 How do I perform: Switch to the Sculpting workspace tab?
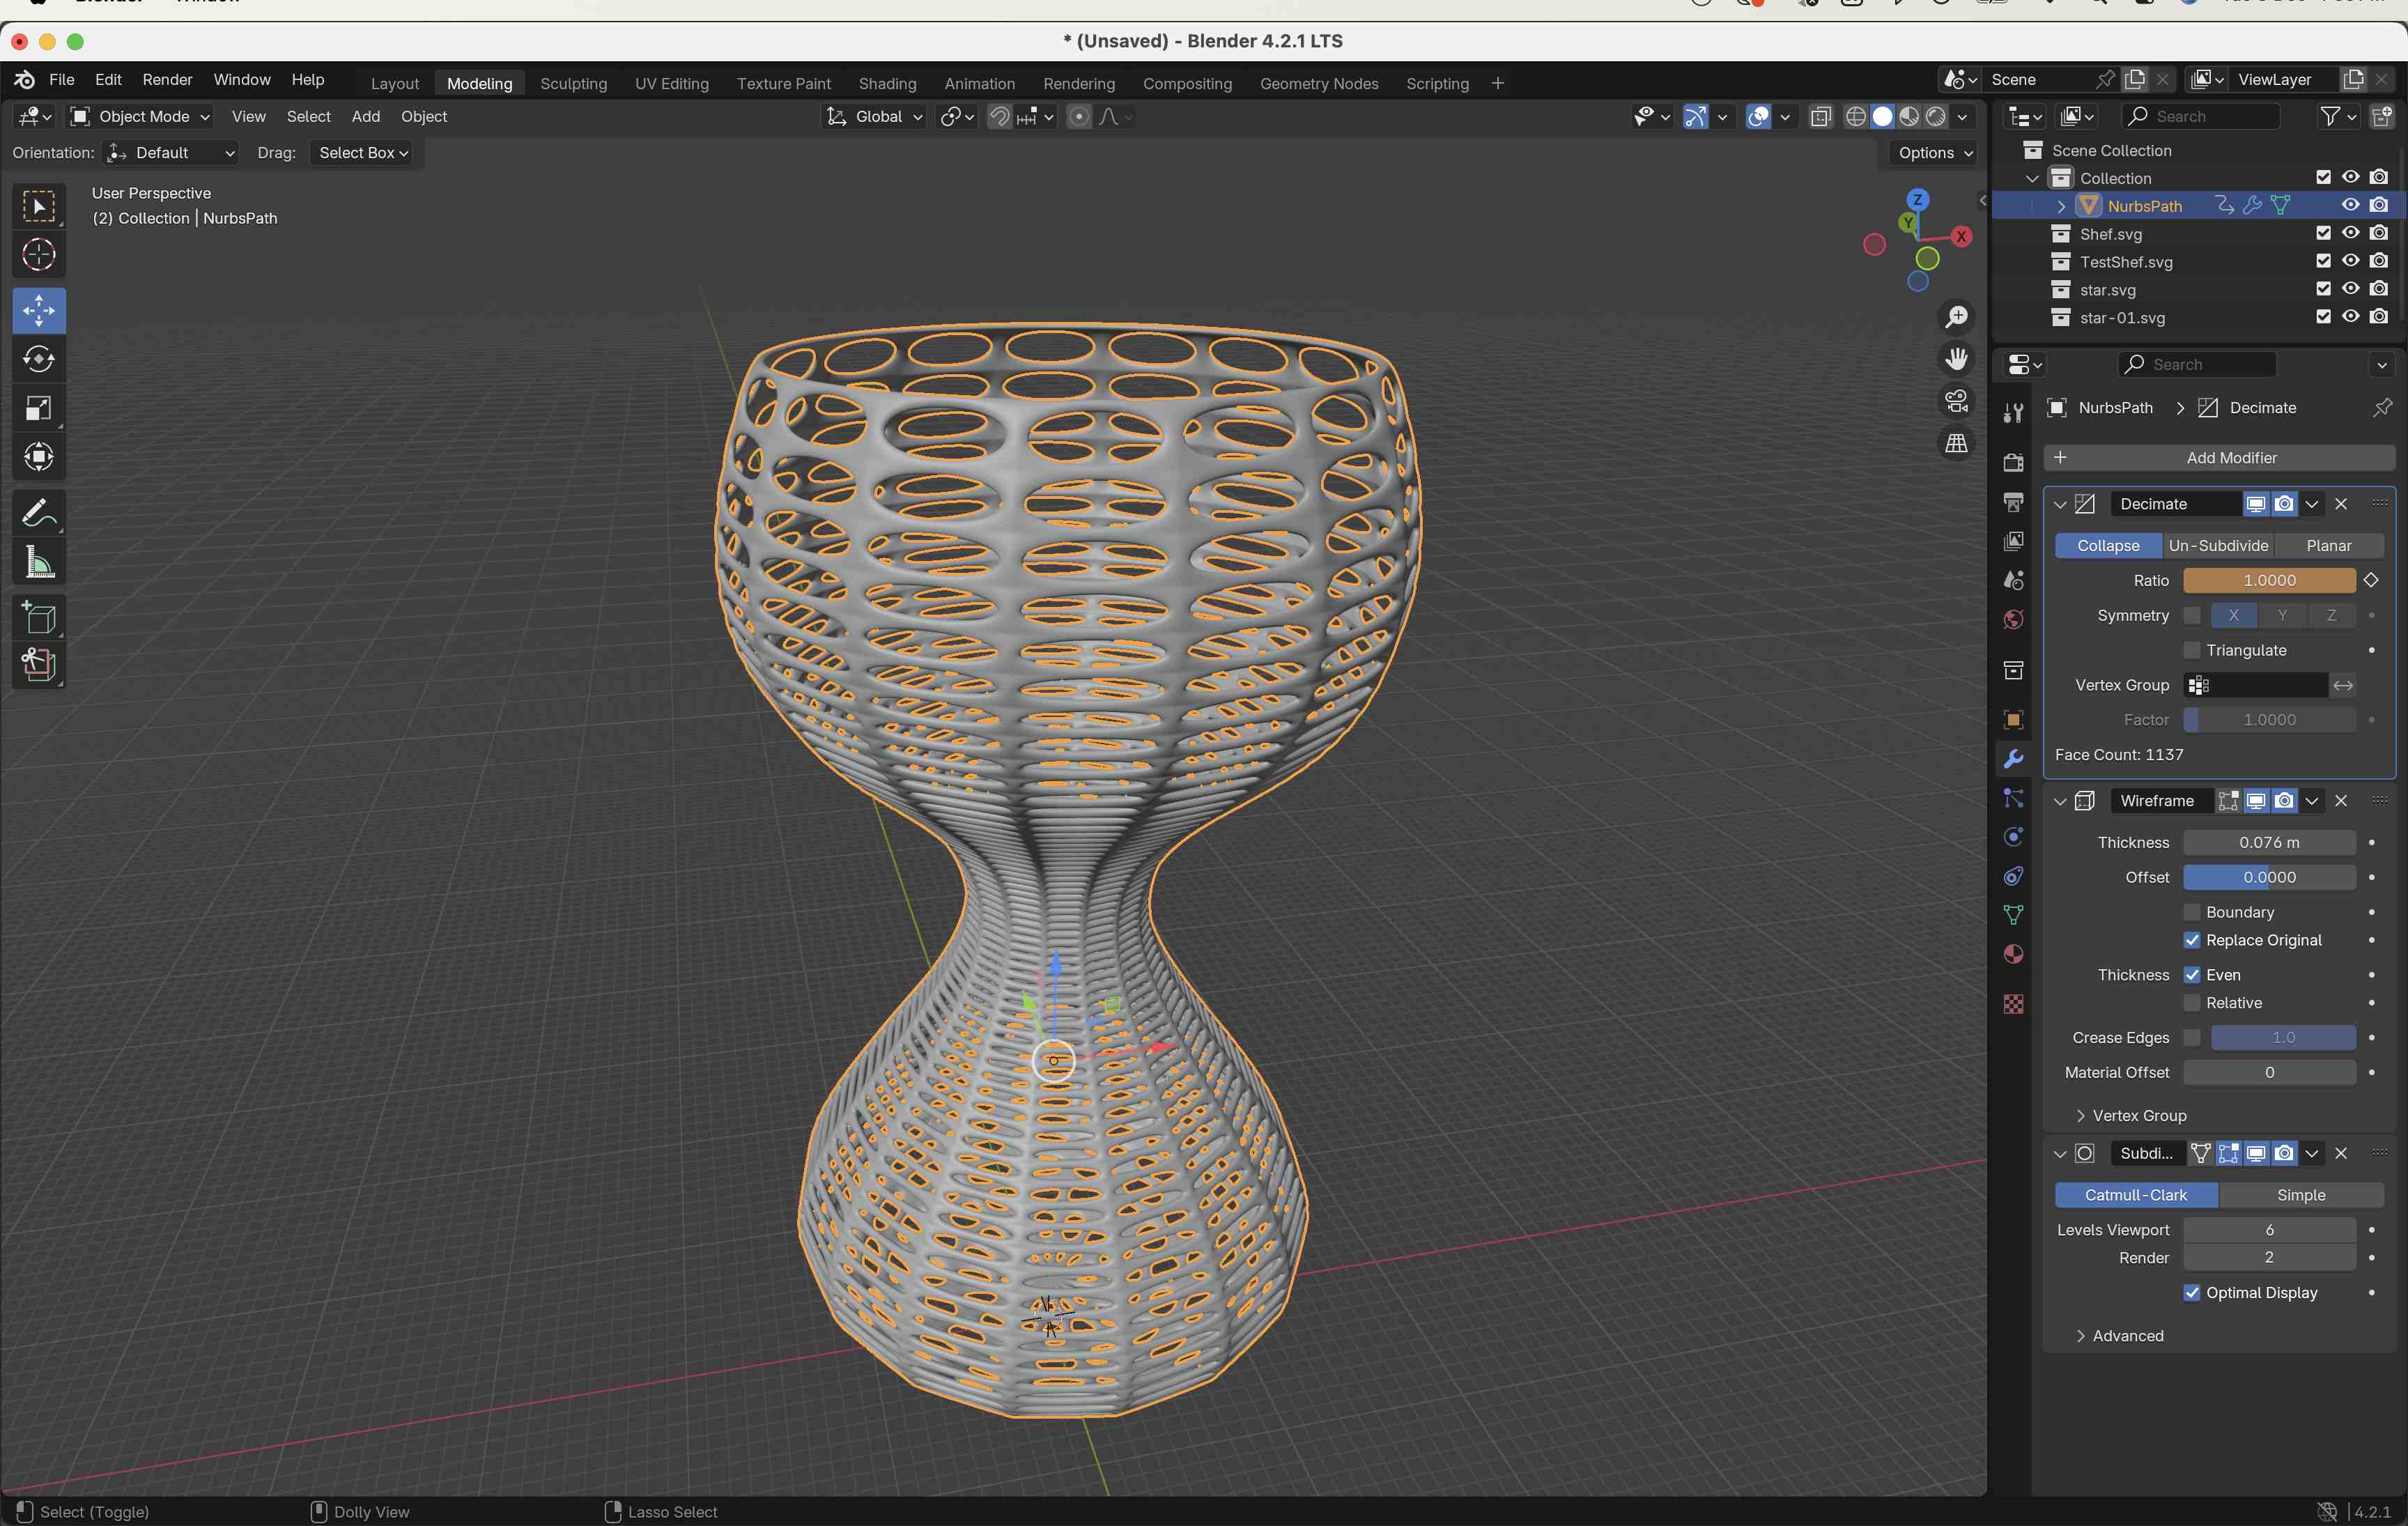574,84
